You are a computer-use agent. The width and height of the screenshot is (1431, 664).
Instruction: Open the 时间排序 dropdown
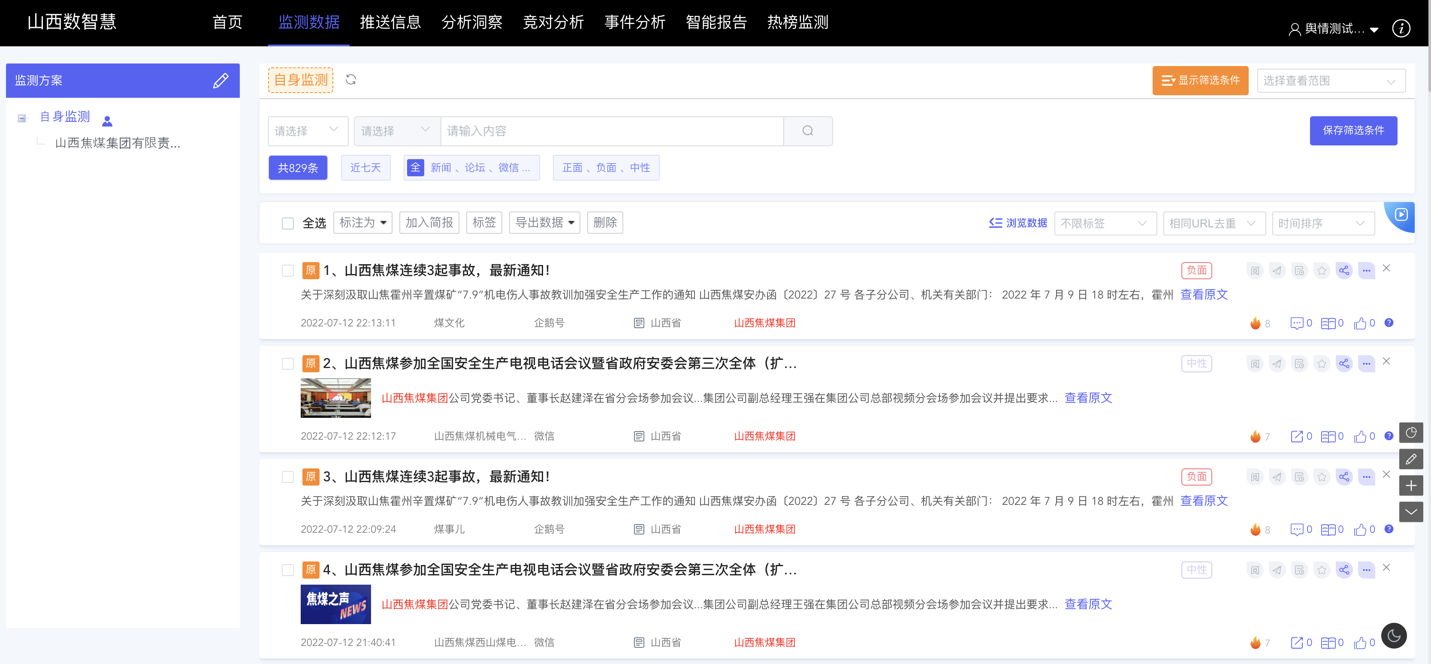click(1322, 223)
